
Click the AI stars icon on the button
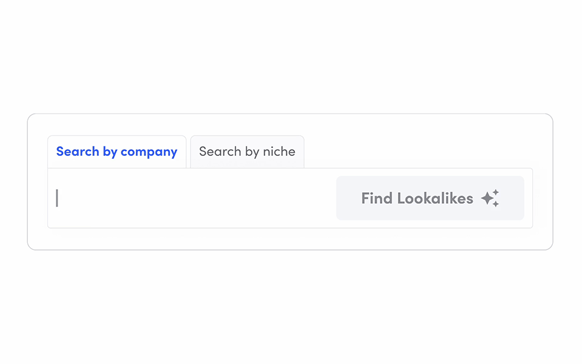click(x=490, y=198)
